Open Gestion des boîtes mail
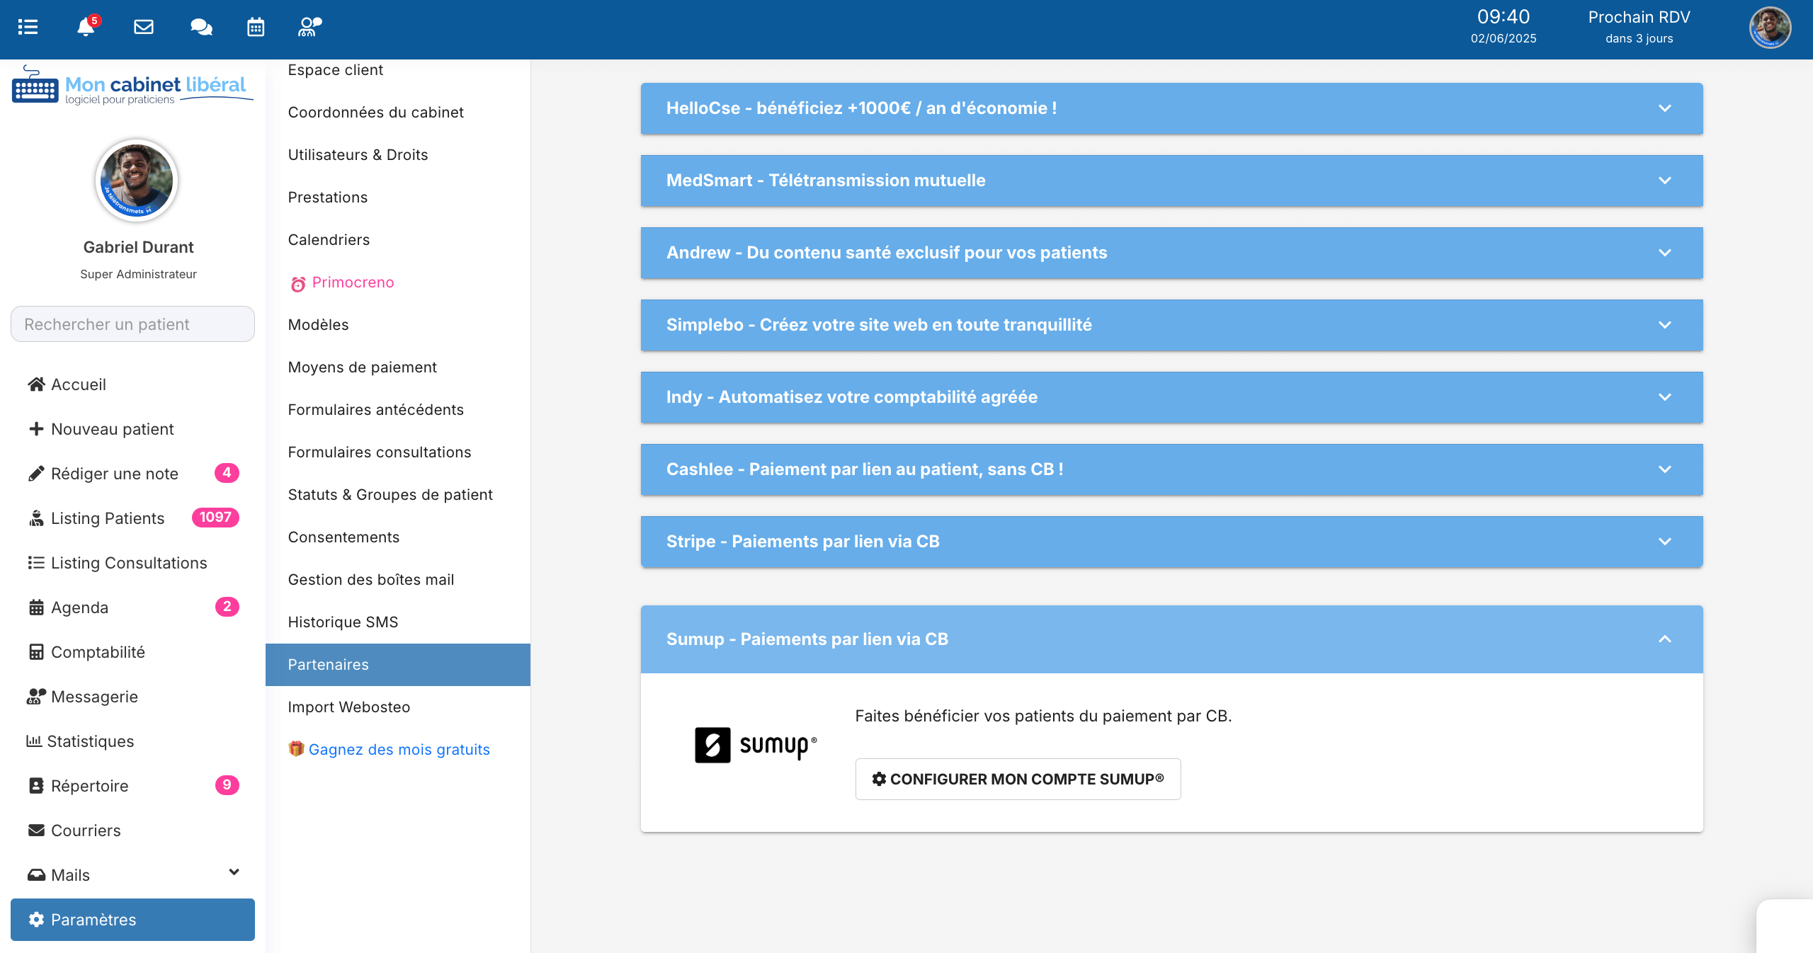Viewport: 1813px width, 953px height. [398, 580]
